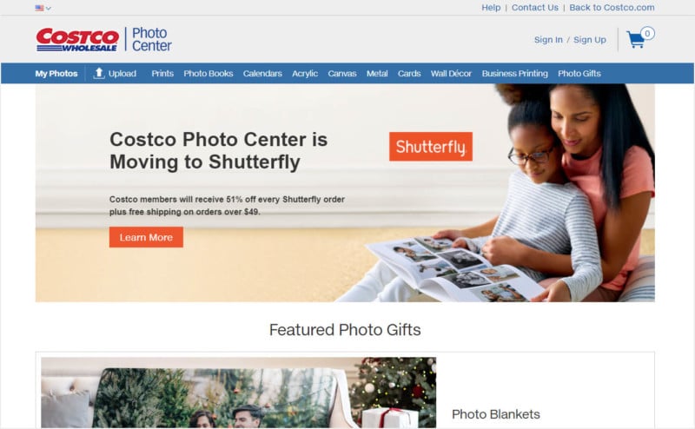Open the Photo Books menu

208,74
